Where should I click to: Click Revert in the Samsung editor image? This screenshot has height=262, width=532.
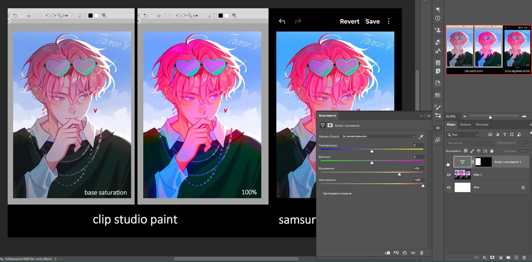pyautogui.click(x=350, y=21)
